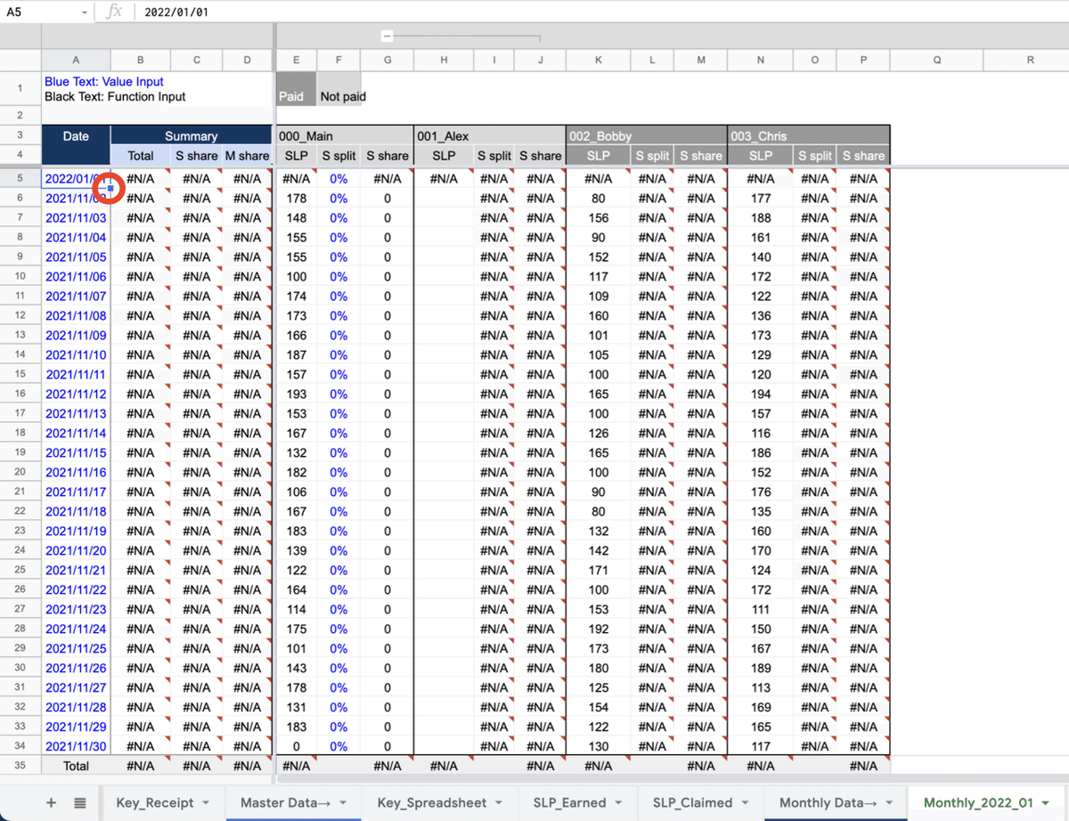Open SLP_Earned tab dropdown arrow

tap(618, 803)
